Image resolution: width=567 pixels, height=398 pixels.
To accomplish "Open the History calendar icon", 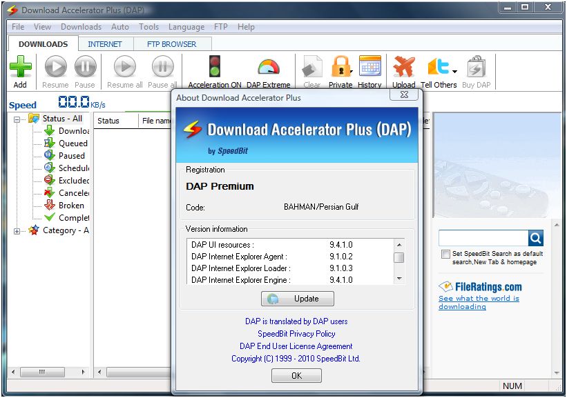I will 370,66.
